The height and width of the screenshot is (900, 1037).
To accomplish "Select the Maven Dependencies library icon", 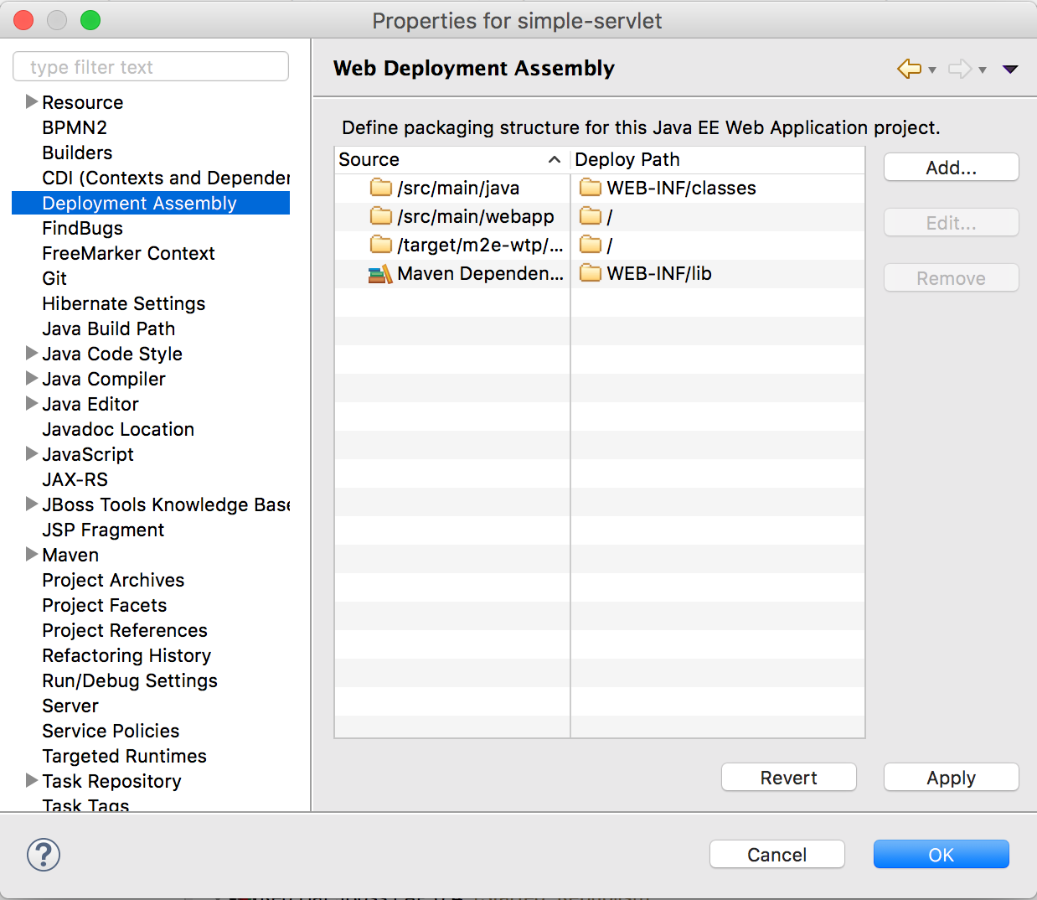I will (381, 273).
